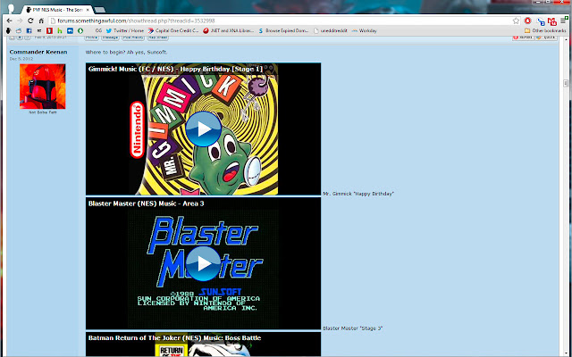Viewport: 572px width, 357px height.
Task: Select the PYF NES Music tab
Action: [55, 6]
